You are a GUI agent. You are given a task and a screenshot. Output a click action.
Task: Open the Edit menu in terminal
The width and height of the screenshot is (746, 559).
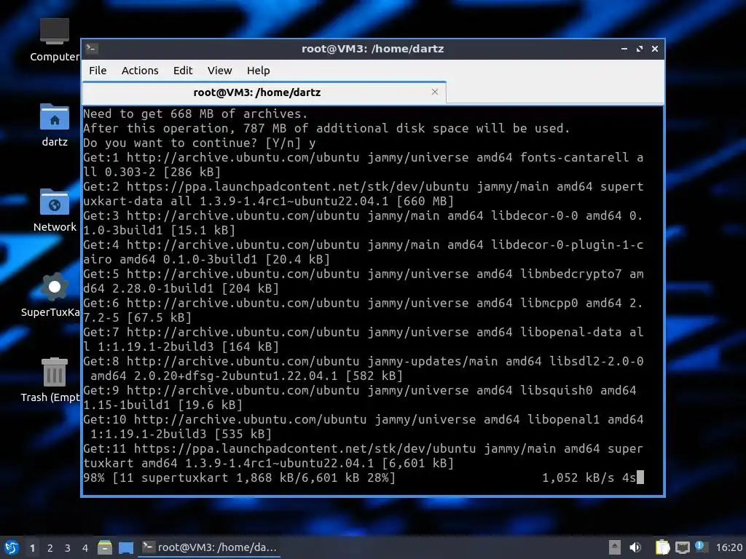pyautogui.click(x=183, y=71)
